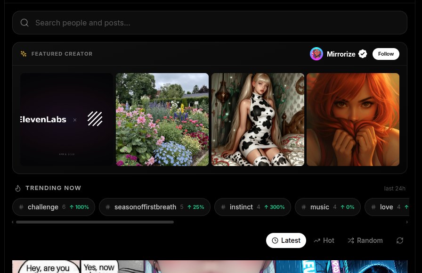Viewport: 422px width, 273px height.
Task: Follow the creator Mirrorize
Action: tap(386, 54)
